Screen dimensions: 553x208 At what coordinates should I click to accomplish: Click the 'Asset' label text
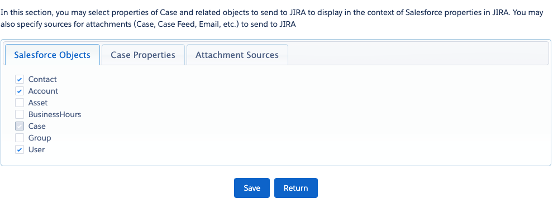click(x=38, y=103)
